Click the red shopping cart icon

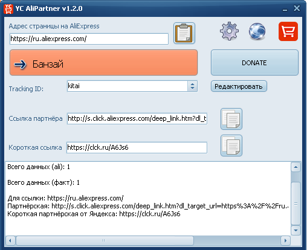coord(288,31)
